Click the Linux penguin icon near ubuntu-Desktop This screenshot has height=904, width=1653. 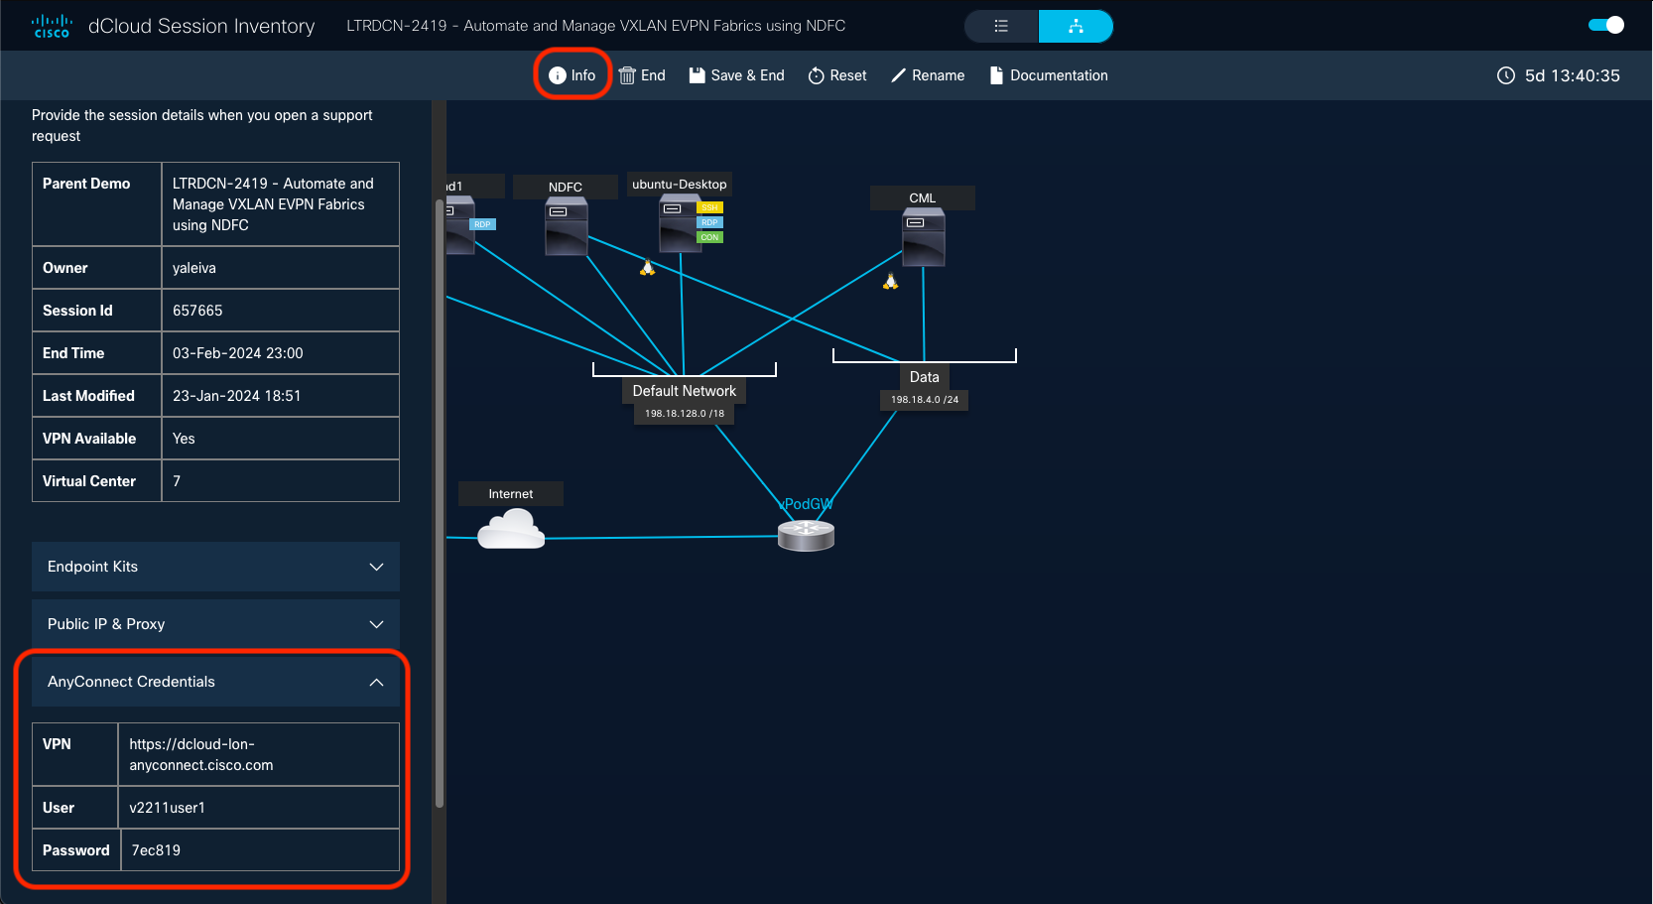pos(647,267)
